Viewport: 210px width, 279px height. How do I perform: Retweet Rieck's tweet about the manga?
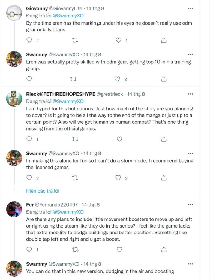coord(75,139)
